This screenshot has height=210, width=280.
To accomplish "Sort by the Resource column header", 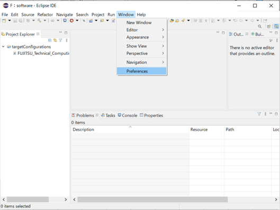I will (x=206, y=129).
